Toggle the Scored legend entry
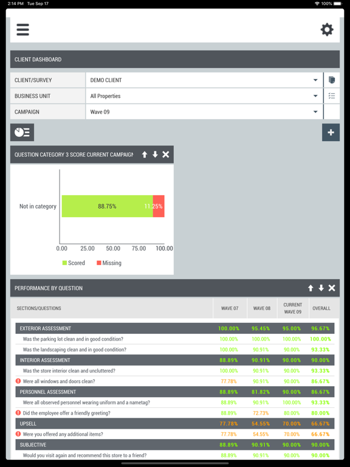The height and width of the screenshot is (467, 350). click(74, 263)
